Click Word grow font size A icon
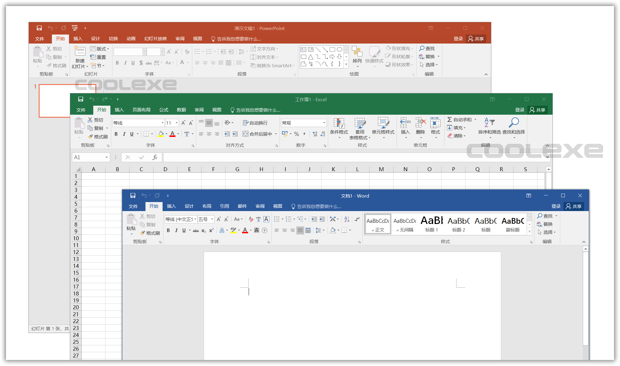Screen dimensions: 620x366 pos(219,219)
